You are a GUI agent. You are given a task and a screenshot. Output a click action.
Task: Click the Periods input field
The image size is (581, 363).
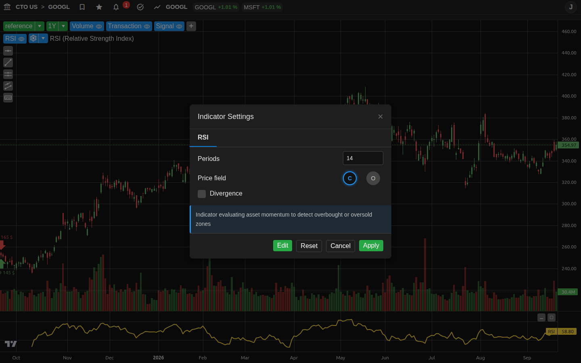click(363, 158)
